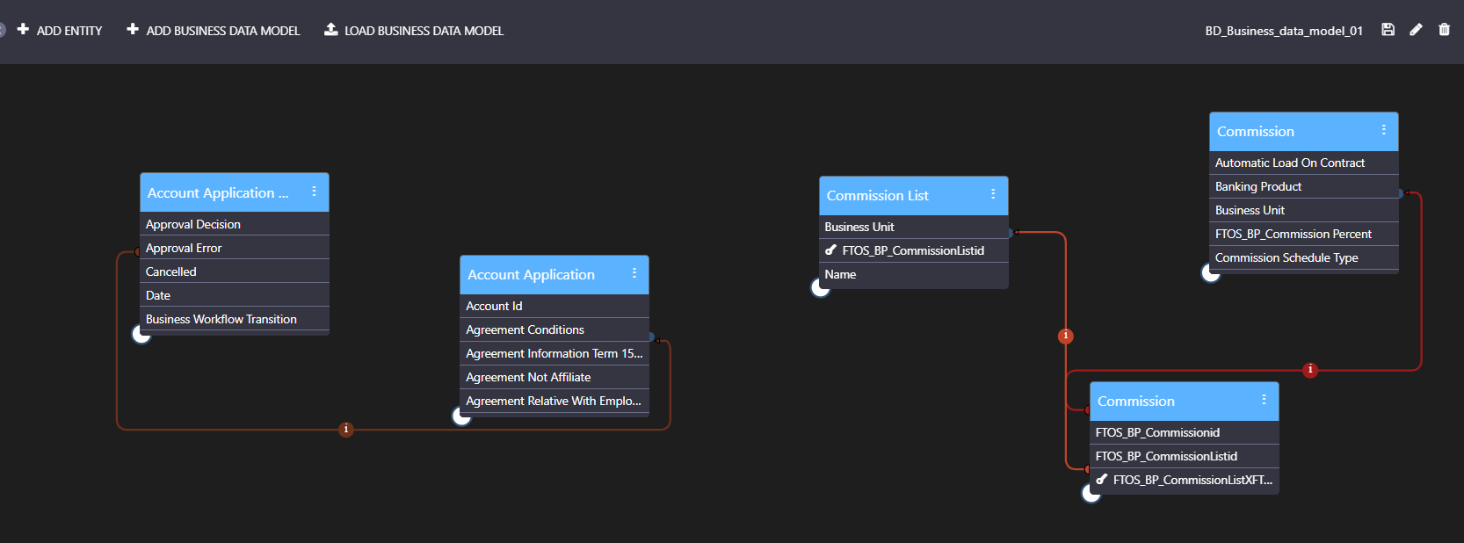The width and height of the screenshot is (1464, 543).
Task: Click the key icon in the Commission List entity
Action: pos(831,250)
